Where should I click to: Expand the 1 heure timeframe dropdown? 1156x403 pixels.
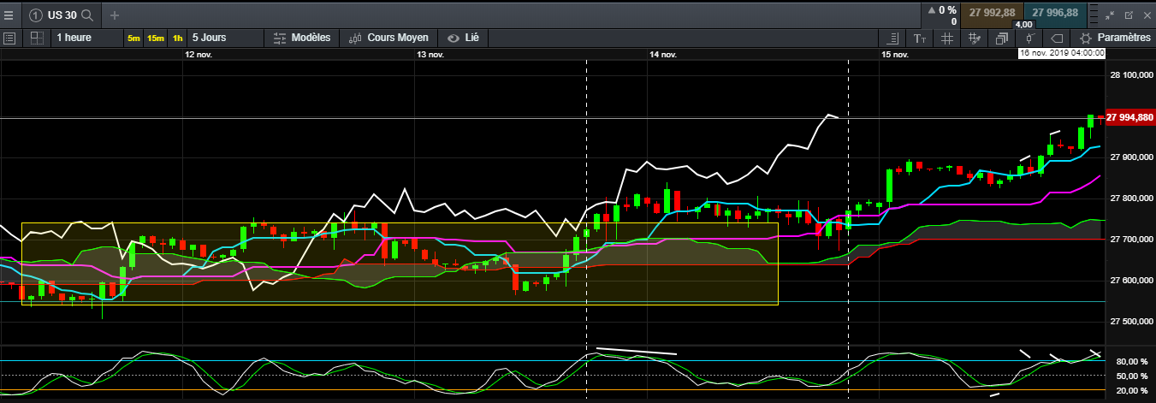pyautogui.click(x=74, y=38)
